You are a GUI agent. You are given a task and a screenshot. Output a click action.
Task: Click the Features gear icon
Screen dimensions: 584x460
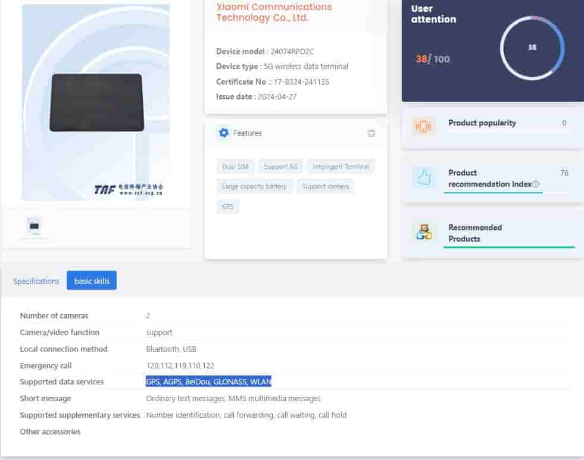[x=224, y=133]
